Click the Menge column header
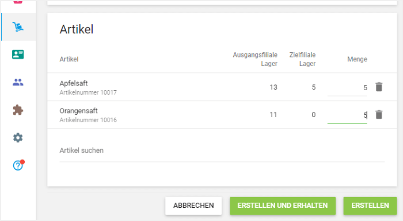The image size is (403, 221). point(358,59)
